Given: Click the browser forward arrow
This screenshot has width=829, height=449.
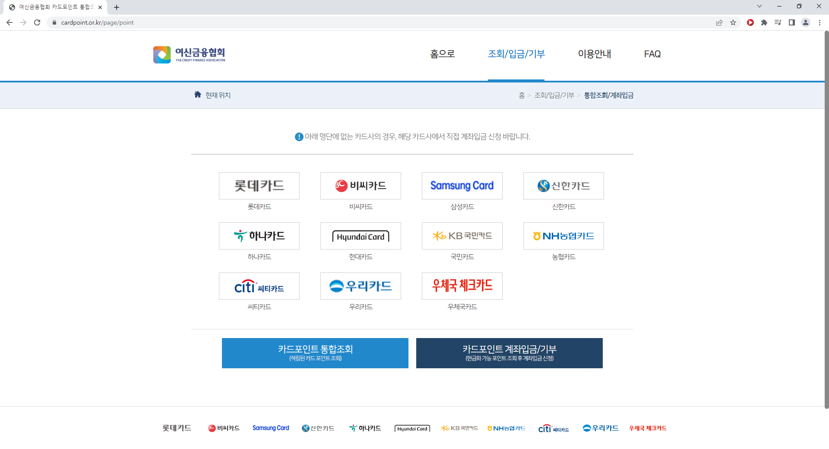Looking at the screenshot, I should [x=23, y=22].
